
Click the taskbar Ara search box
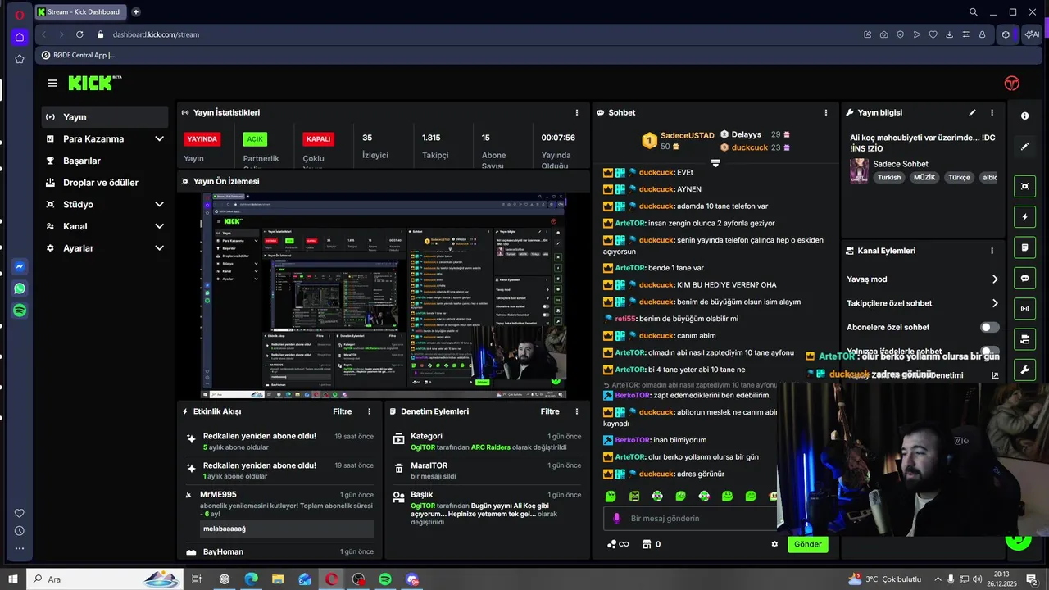click(x=105, y=579)
